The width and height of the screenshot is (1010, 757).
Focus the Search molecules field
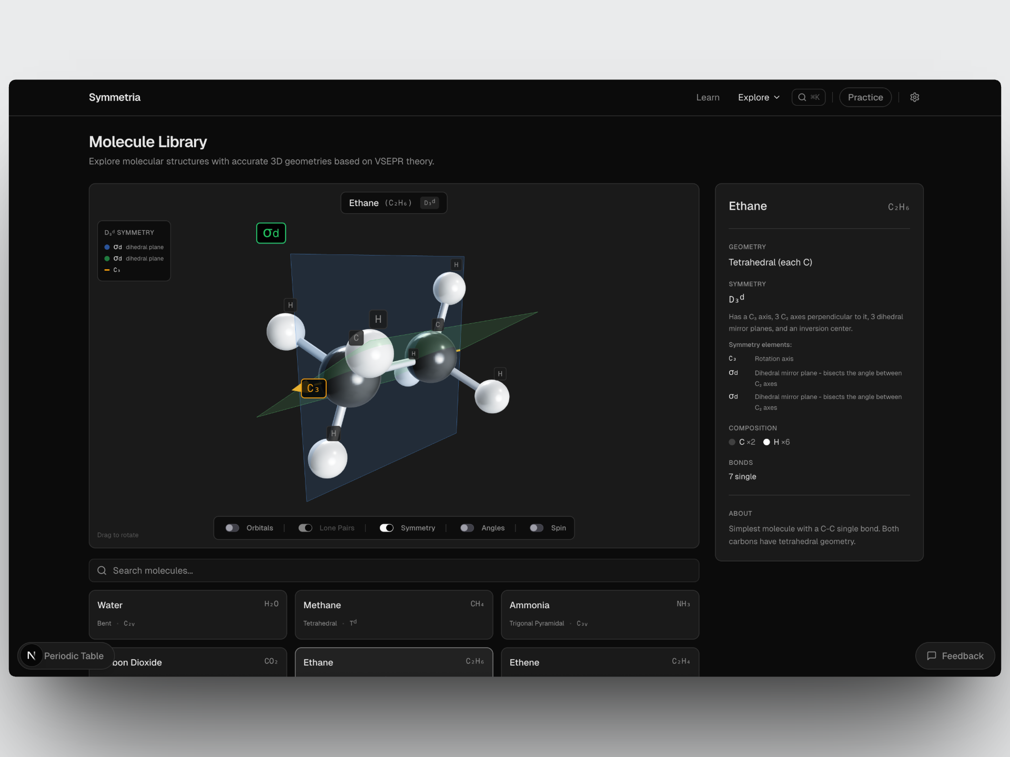(393, 570)
